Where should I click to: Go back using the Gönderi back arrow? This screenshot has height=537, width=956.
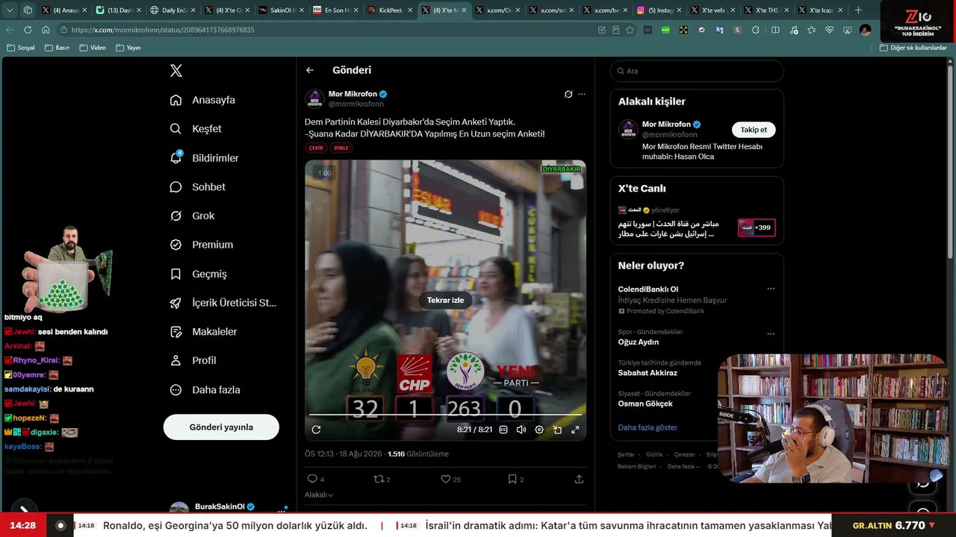310,70
